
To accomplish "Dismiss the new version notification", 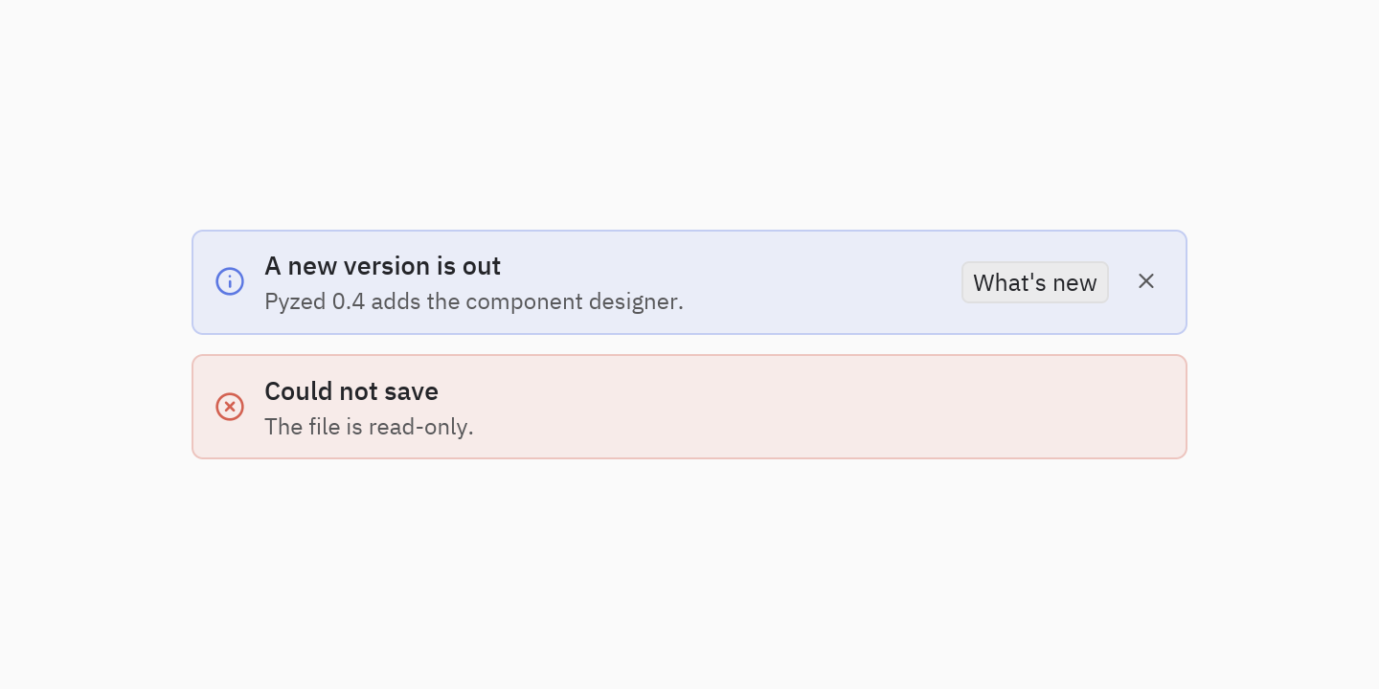I will click(1146, 281).
